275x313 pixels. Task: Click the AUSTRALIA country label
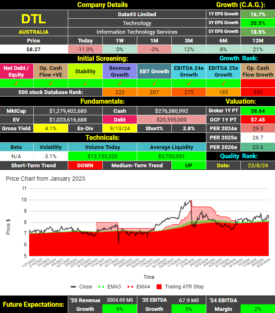tap(34, 32)
